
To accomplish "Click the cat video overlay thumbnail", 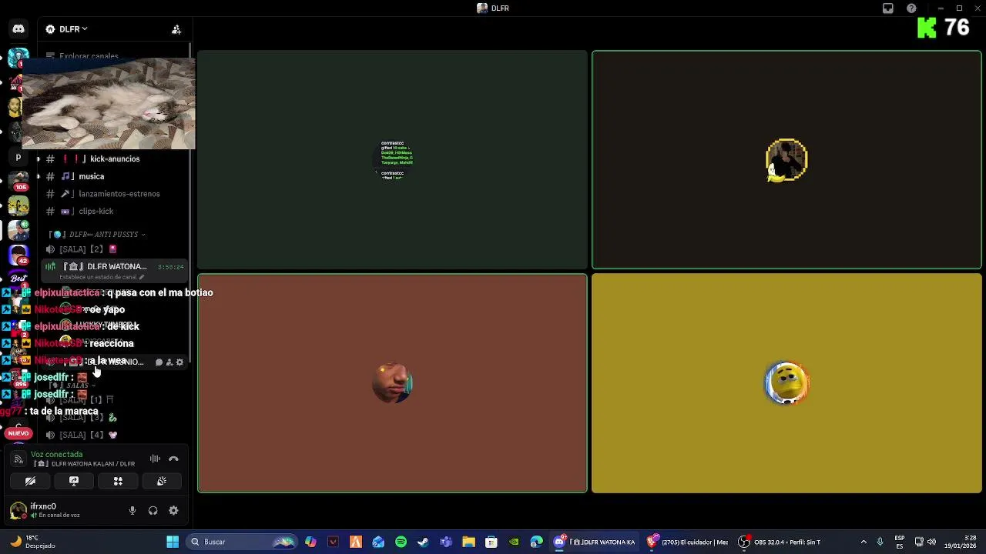I will [x=109, y=103].
